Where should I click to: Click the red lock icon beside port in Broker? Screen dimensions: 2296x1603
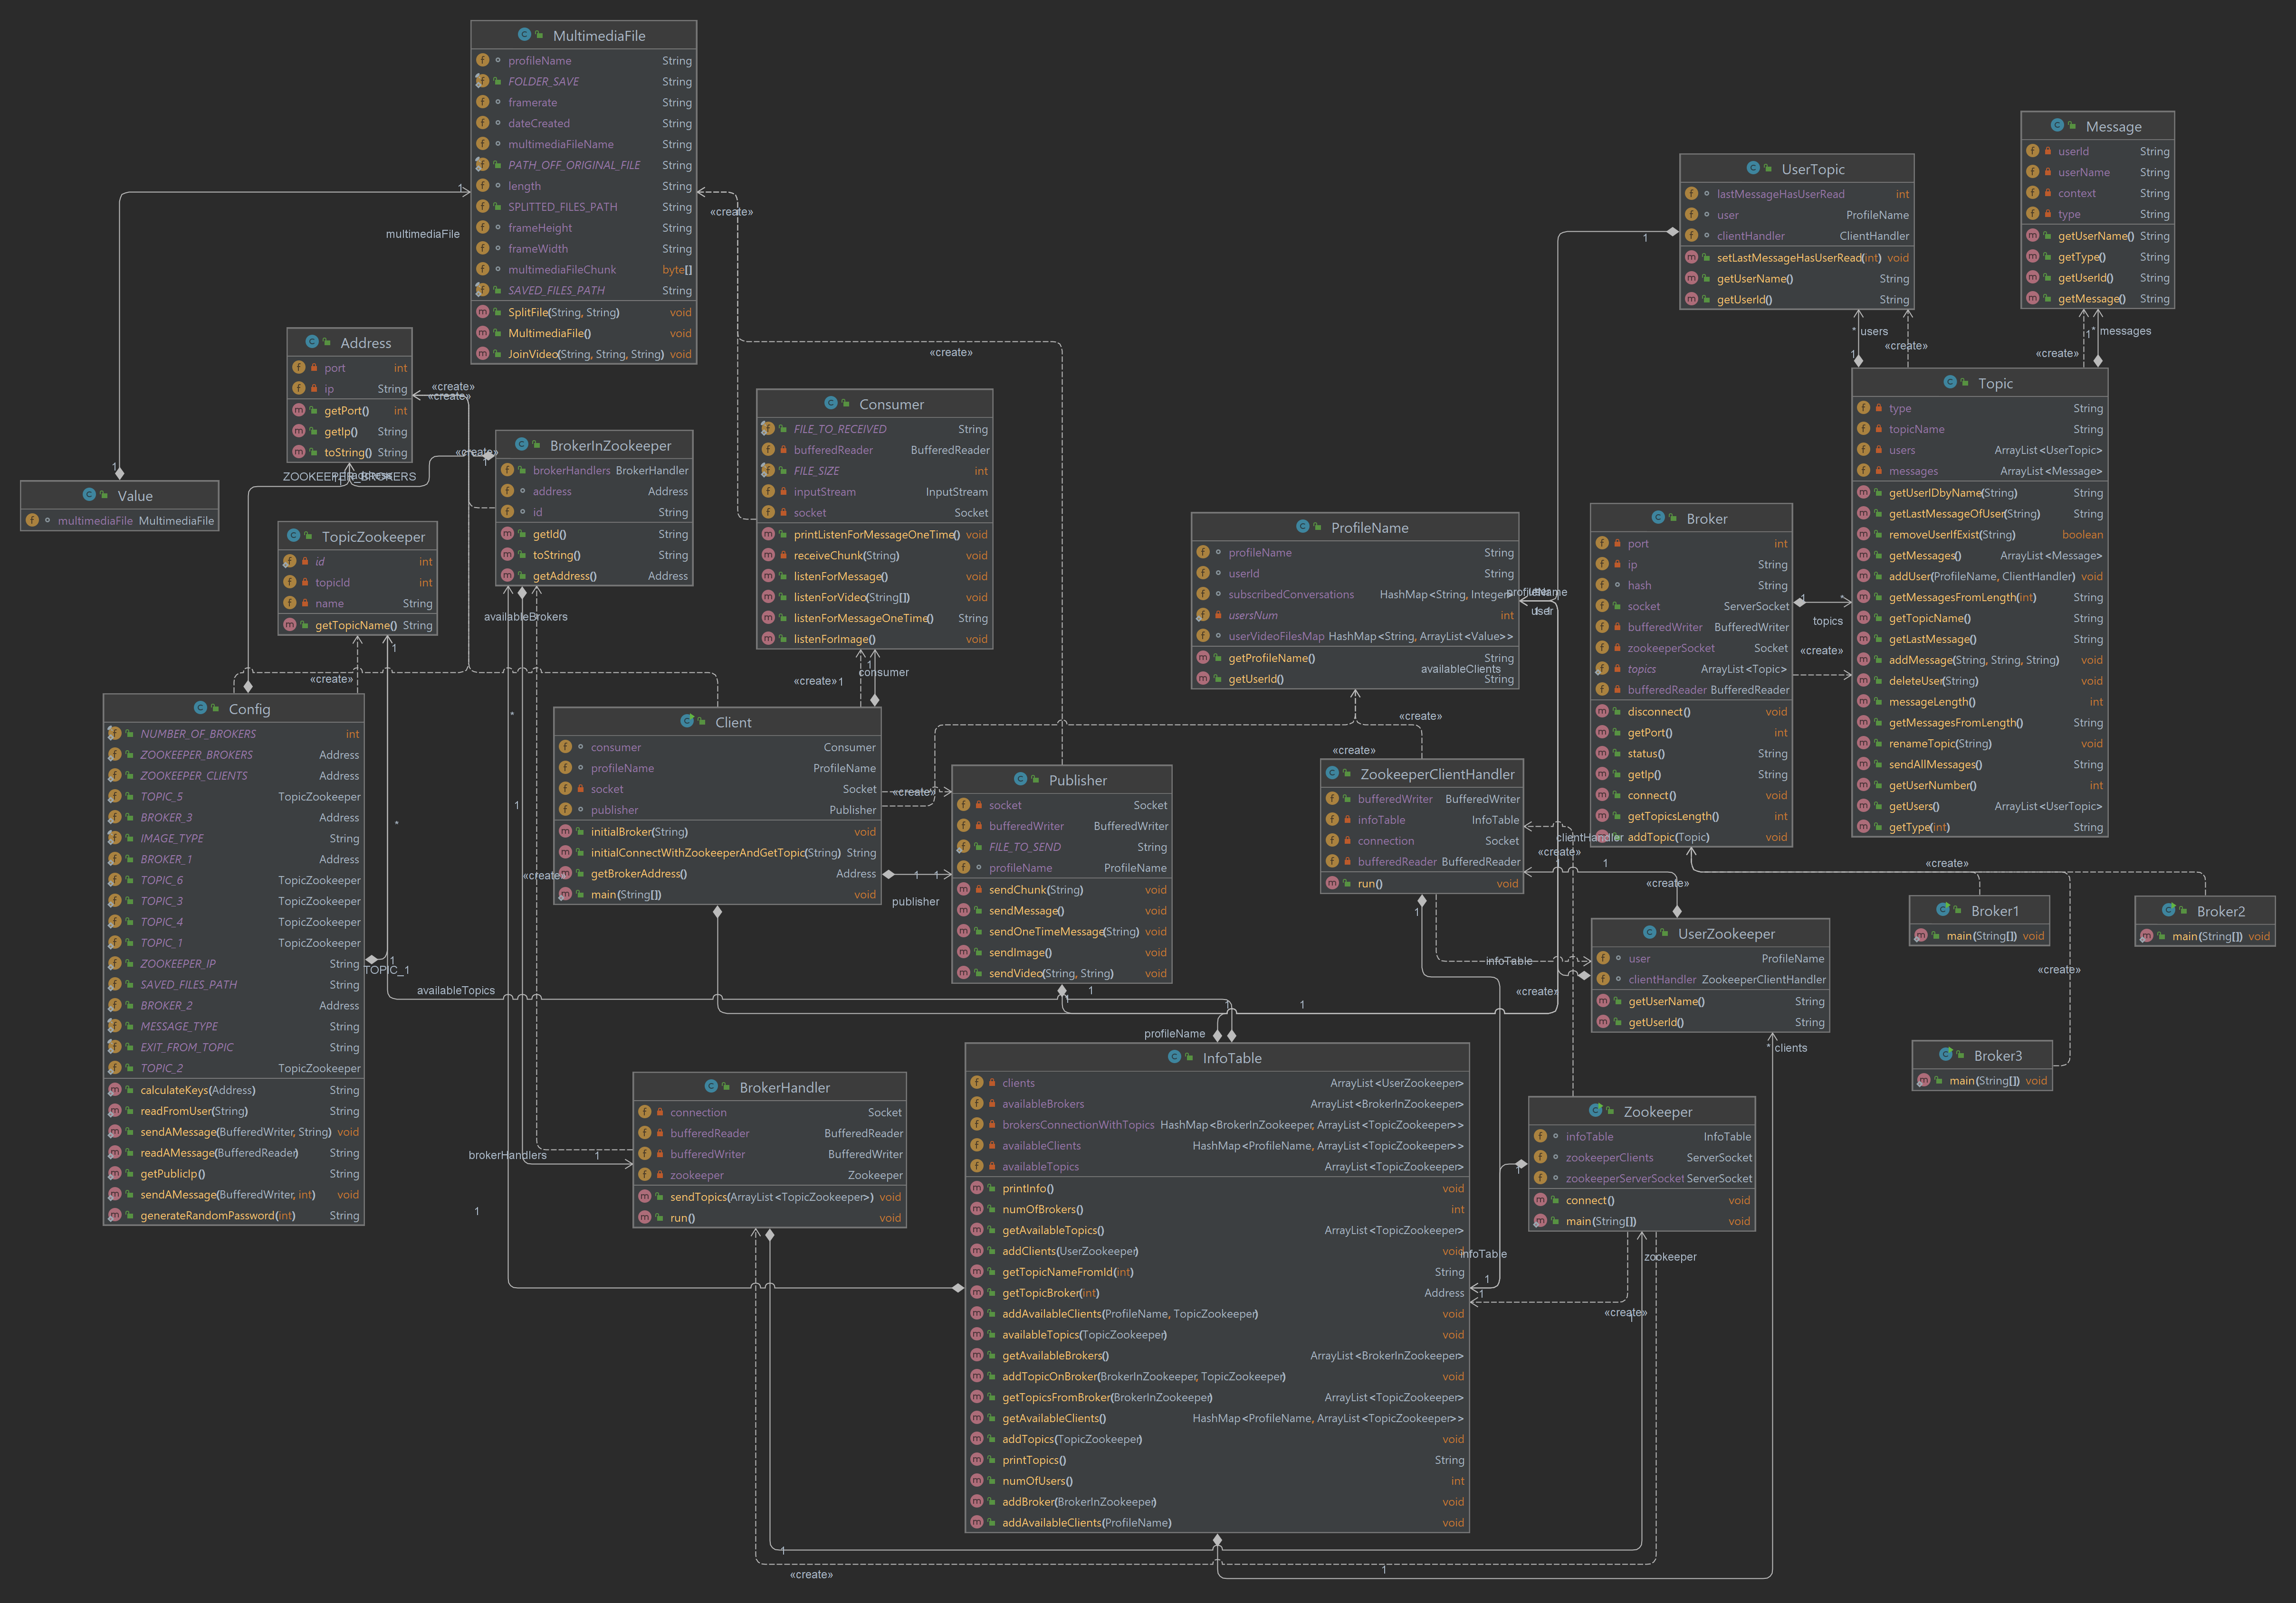[x=1618, y=543]
